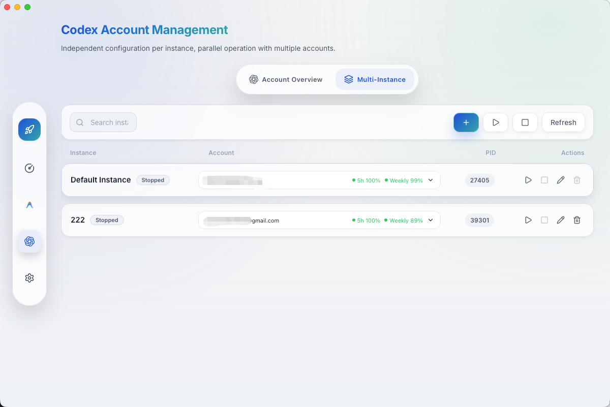Screen dimensions: 610x407
Task: Open the rocket dashboard icon in sidebar
Action: pyautogui.click(x=29, y=130)
